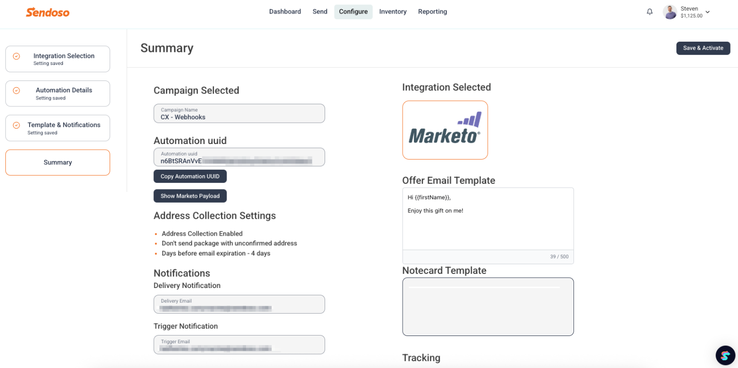Open the Sendoso chat widget icon
This screenshot has height=368, width=738.
tap(725, 355)
